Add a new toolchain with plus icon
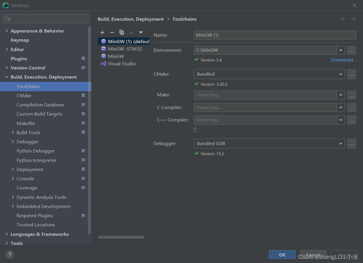 pos(102,33)
